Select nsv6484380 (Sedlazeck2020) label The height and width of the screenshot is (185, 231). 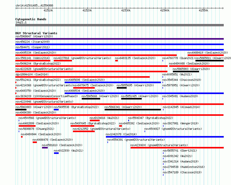(x=36, y=112)
